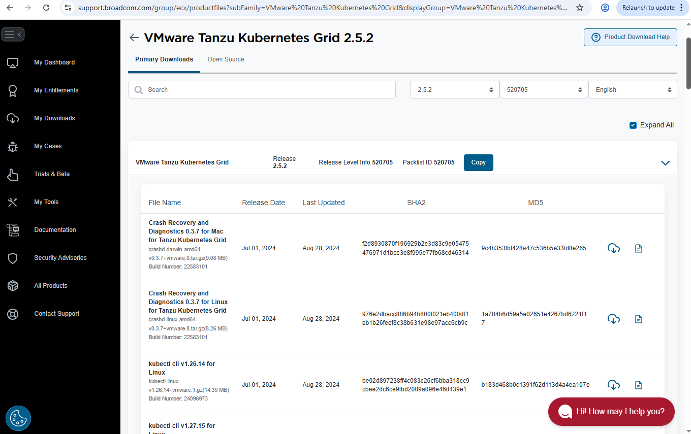The height and width of the screenshot is (434, 691).
Task: Click the Copy button
Action: (479, 162)
